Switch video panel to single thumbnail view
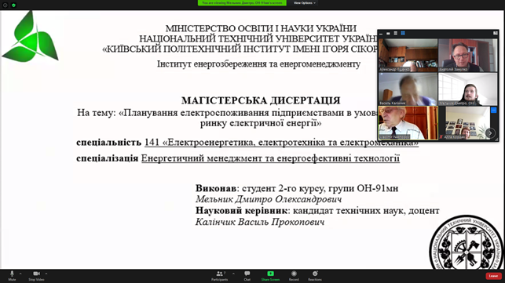Screen dimensions: 505x283 [388, 33]
